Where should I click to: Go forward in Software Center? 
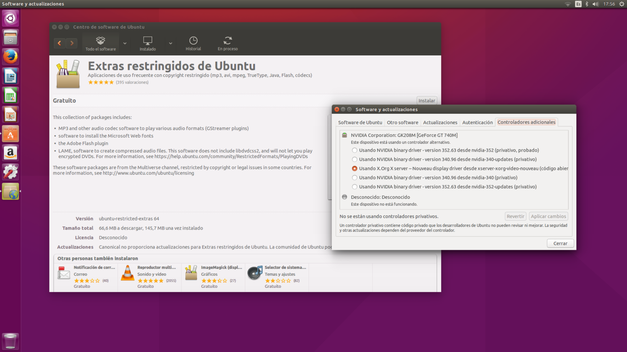pos(71,43)
